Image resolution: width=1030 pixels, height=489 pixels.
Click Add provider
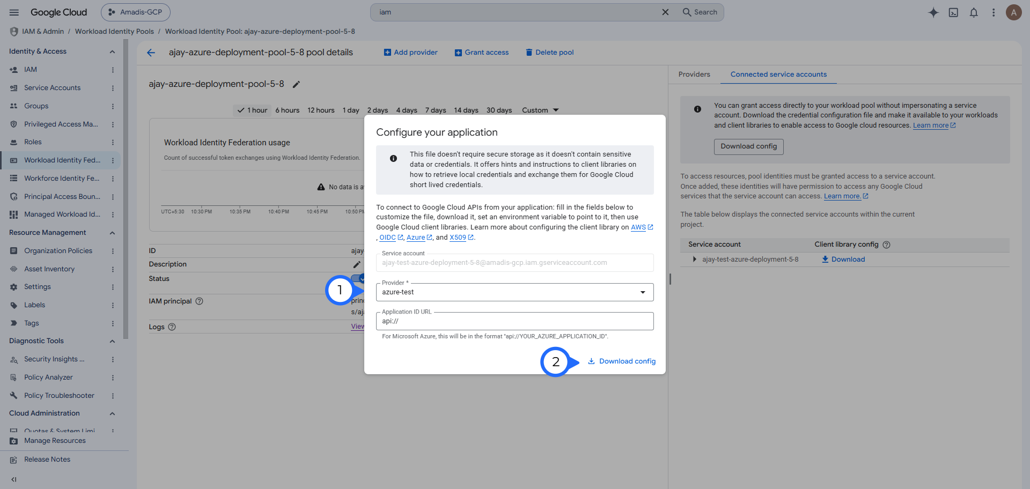coord(411,53)
